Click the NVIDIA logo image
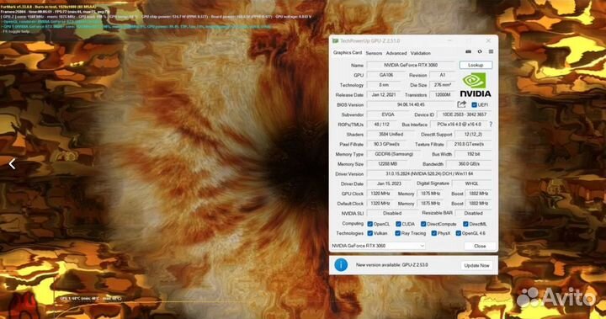The width and height of the screenshot is (606, 319). pyautogui.click(x=476, y=85)
